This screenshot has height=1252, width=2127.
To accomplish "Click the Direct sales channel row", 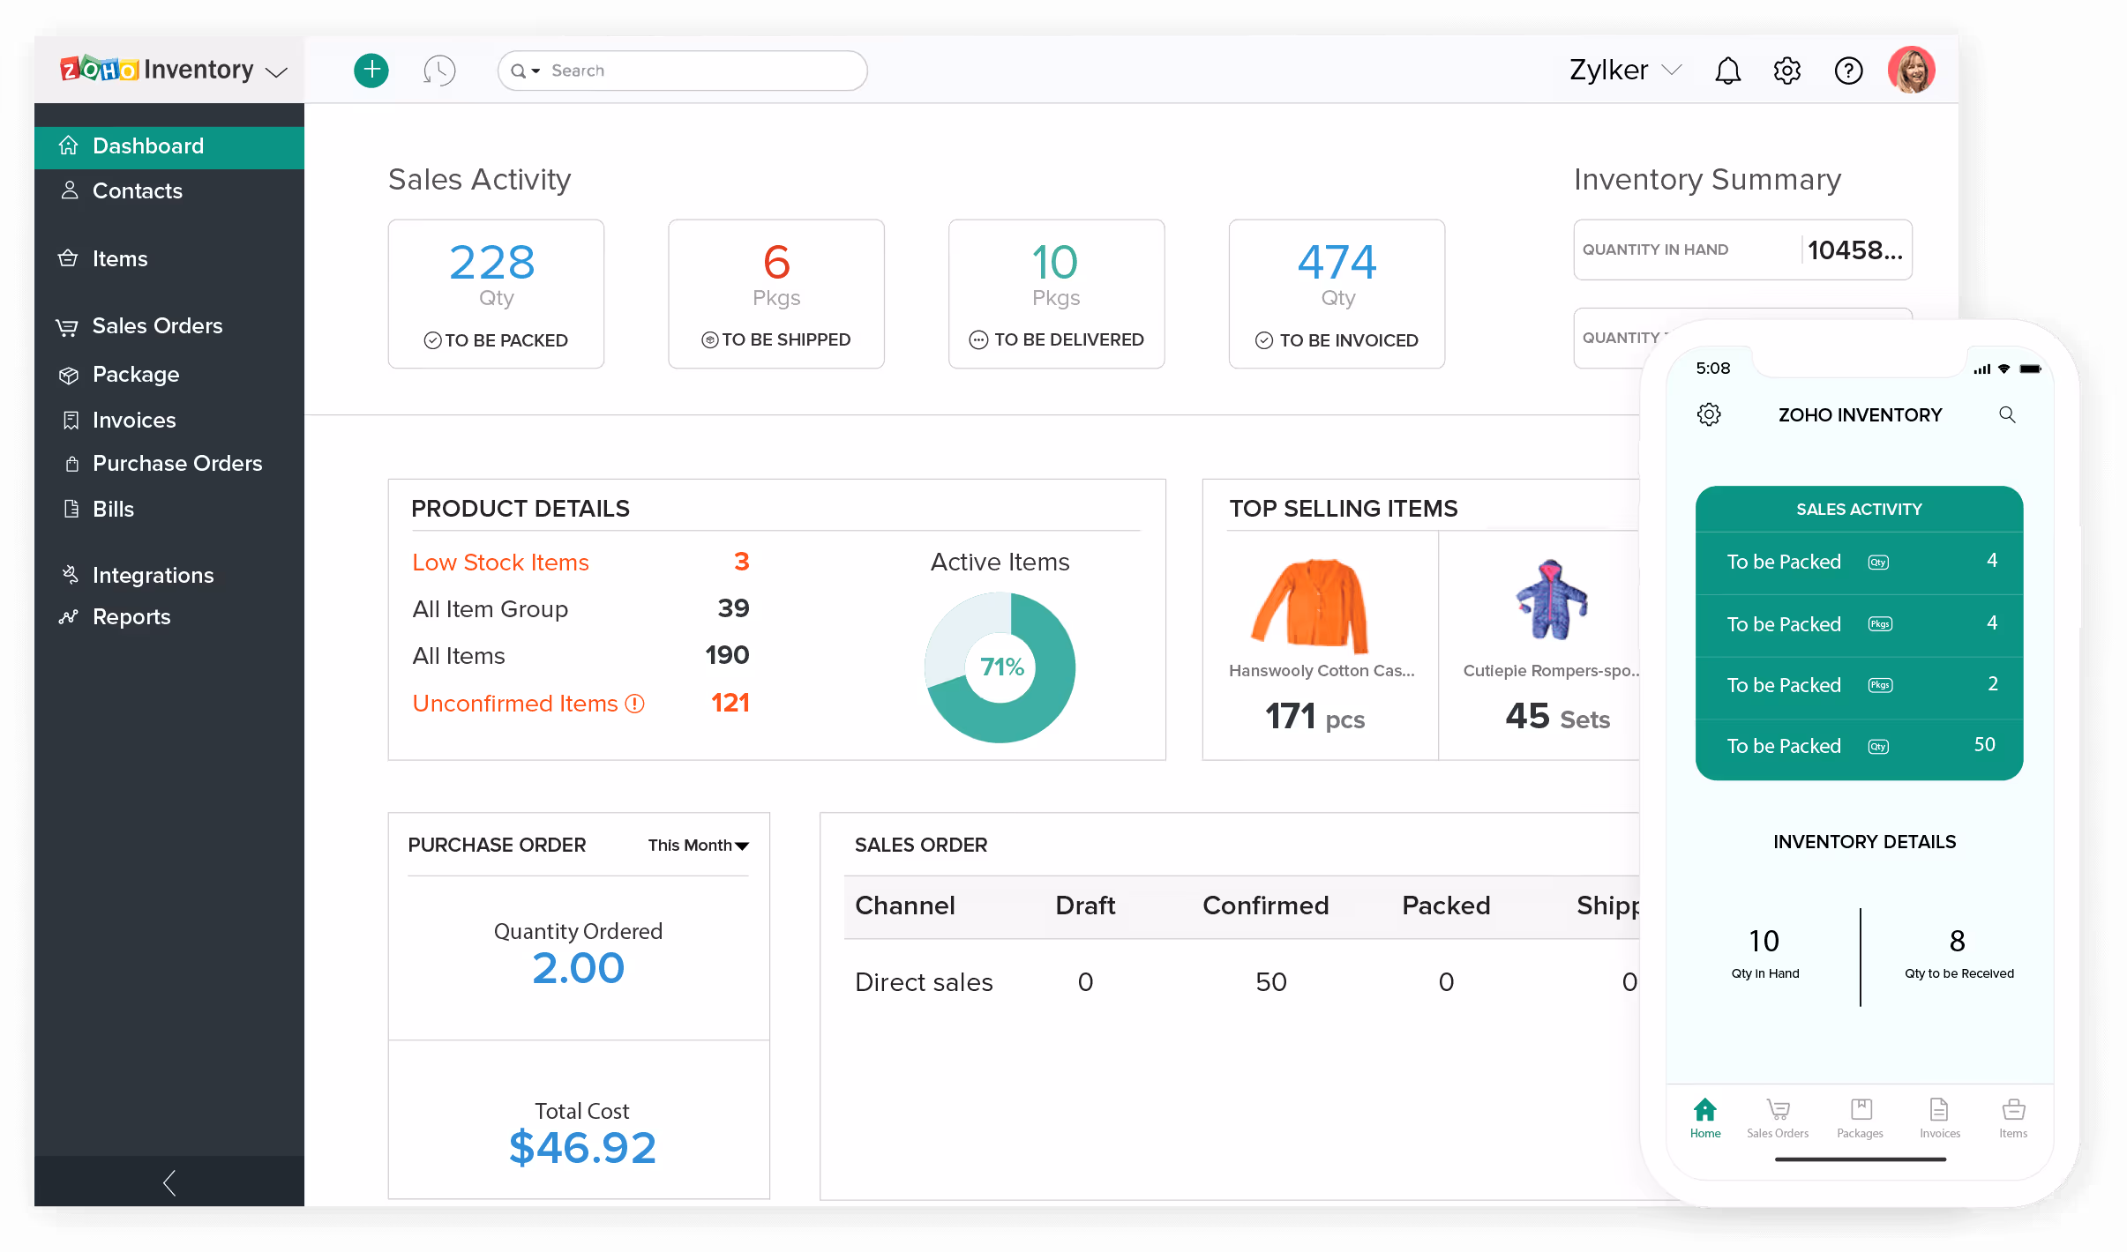I will [1241, 982].
